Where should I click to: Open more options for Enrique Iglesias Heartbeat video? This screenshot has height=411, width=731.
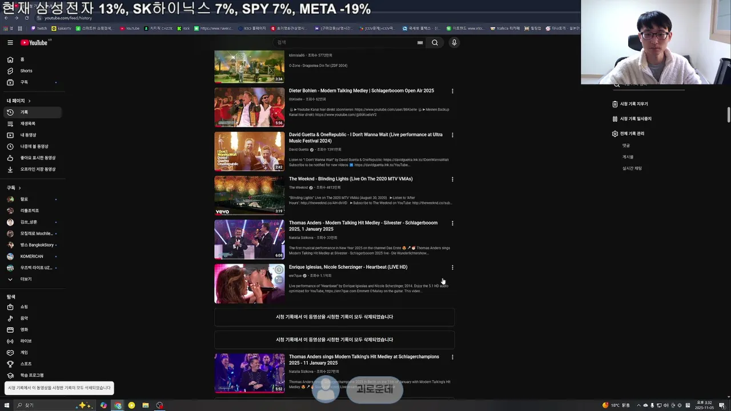pos(452,267)
